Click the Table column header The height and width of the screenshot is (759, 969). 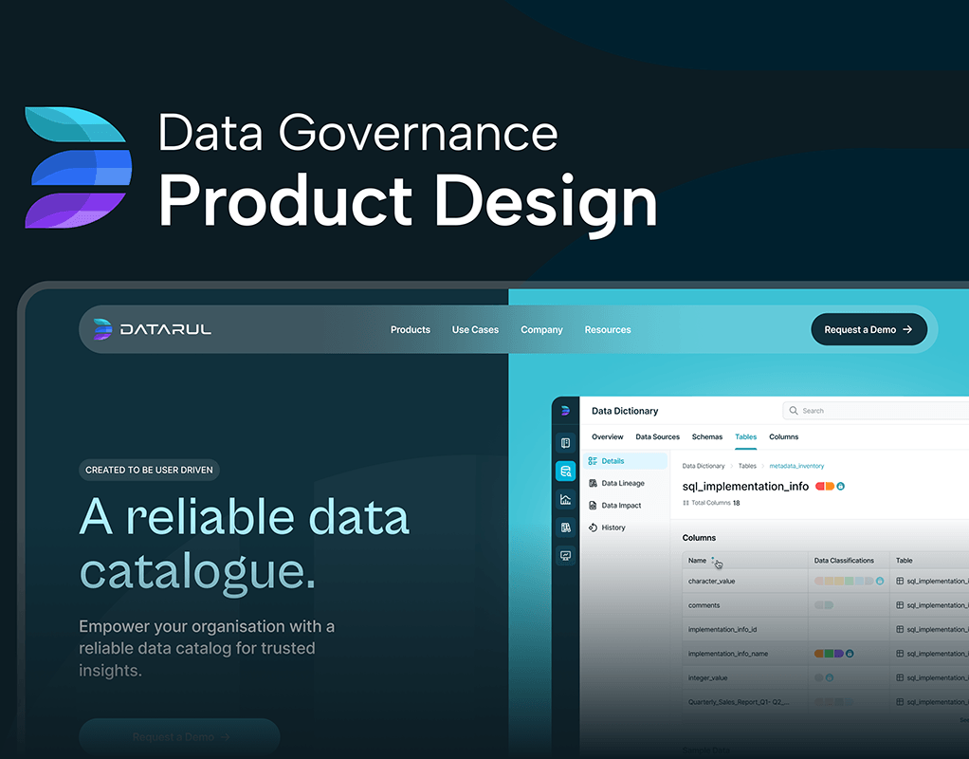coord(905,561)
